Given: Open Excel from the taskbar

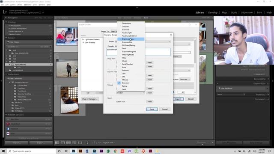Looking at the screenshot, I should point(108,151).
